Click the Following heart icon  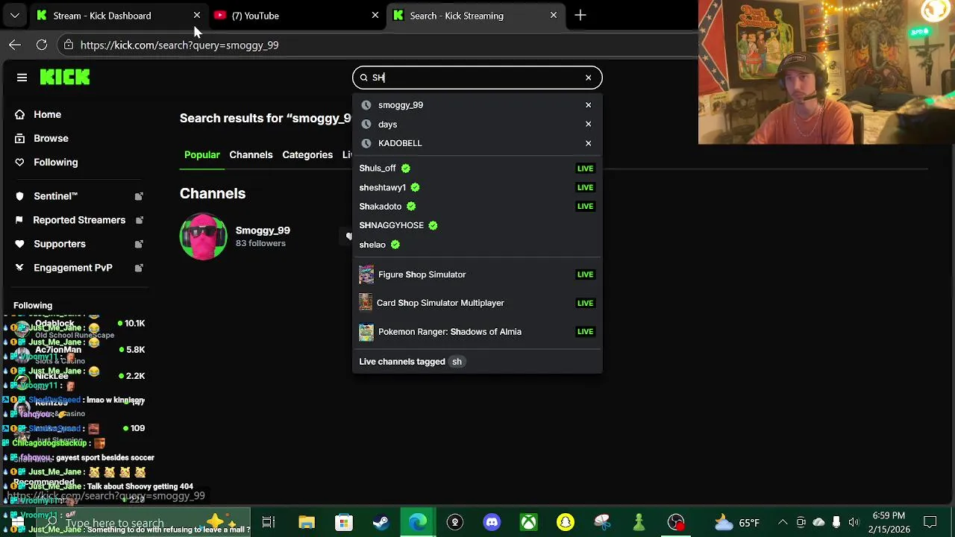(19, 162)
